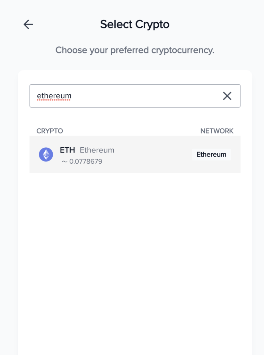Click the purple Ethereum diamond logo
The image size is (264, 355).
(x=46, y=155)
